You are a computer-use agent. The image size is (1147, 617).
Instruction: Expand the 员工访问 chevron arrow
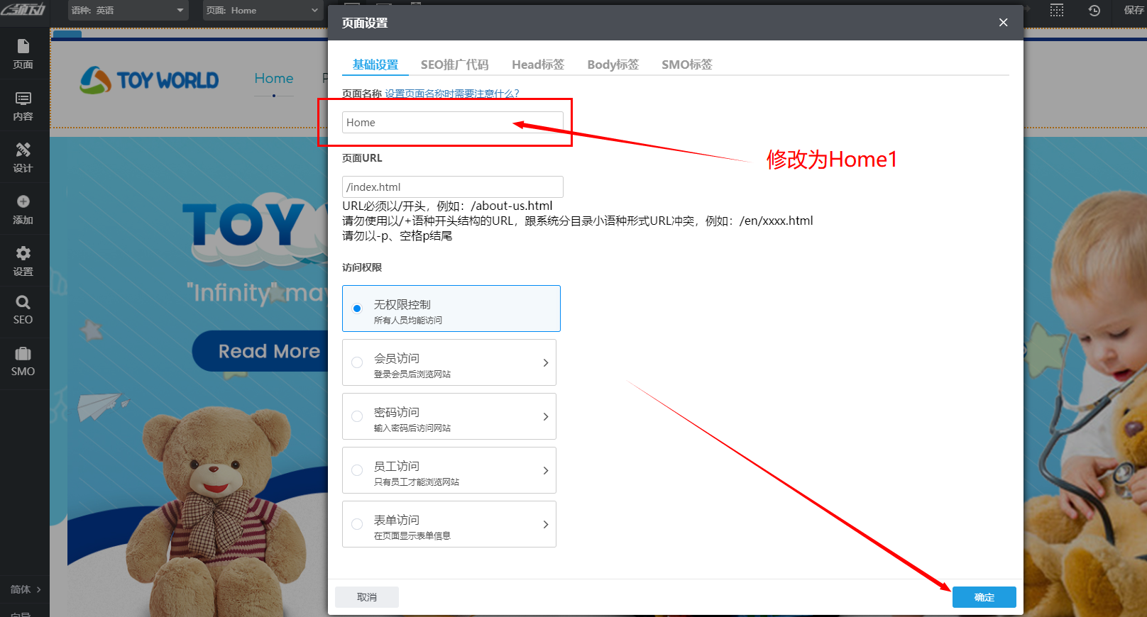545,470
